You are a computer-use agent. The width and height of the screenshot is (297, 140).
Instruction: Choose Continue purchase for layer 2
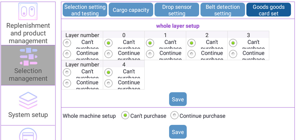(x=192, y=54)
